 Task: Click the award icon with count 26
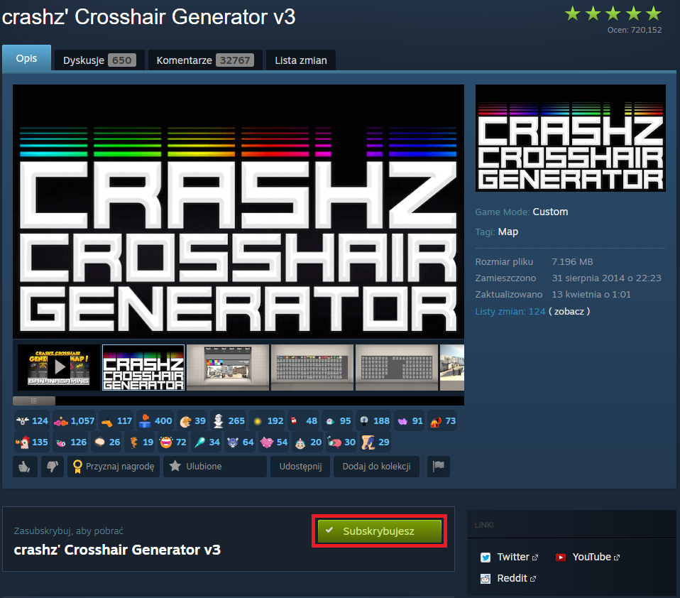pos(106,442)
